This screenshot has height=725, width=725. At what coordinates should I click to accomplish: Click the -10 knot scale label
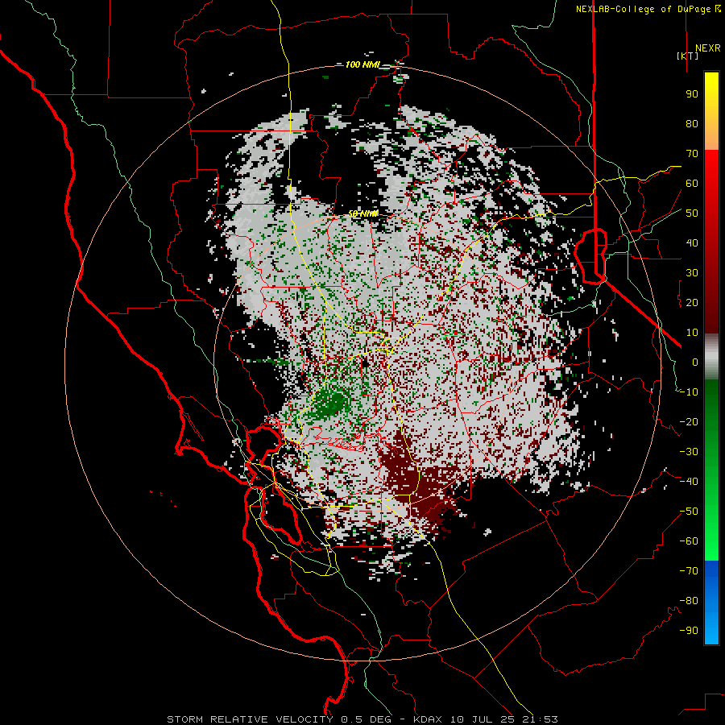689,392
